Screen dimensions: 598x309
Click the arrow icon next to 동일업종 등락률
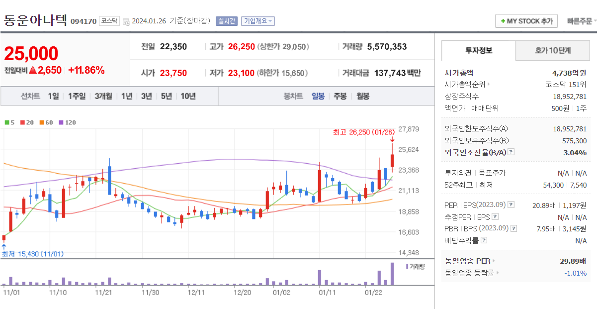pyautogui.click(x=498, y=273)
